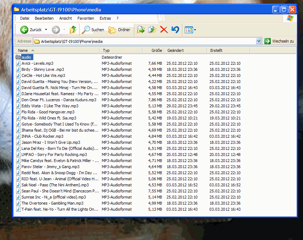Open the ? help menu

coord(117,18)
